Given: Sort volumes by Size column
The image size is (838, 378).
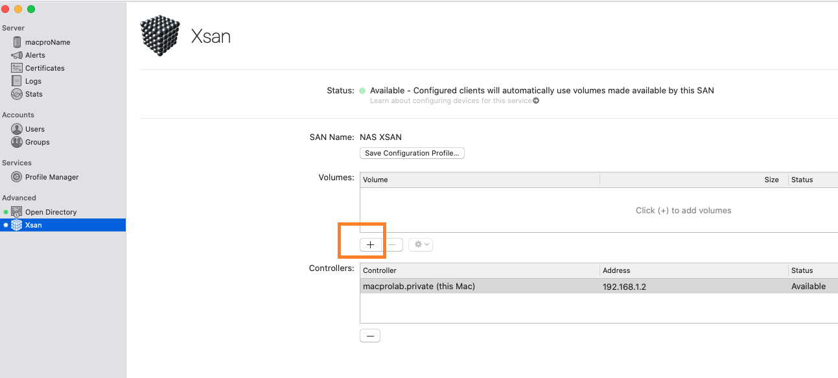Looking at the screenshot, I should pos(694,180).
